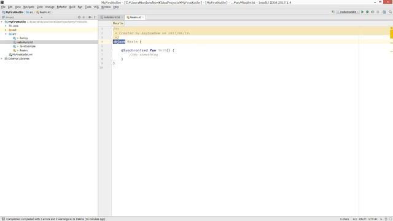Image resolution: width=393 pixels, height=221 pixels.
Task: Click the @Synchronized annotation text
Action: pyautogui.click(x=134, y=50)
